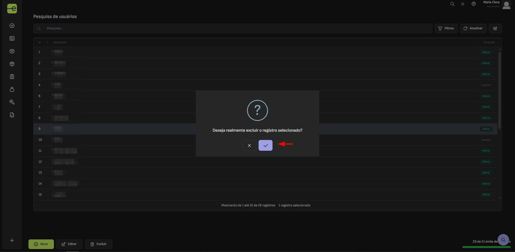515x252 pixels.
Task: Confirm deletion with the checkmark button
Action: [x=265, y=145]
